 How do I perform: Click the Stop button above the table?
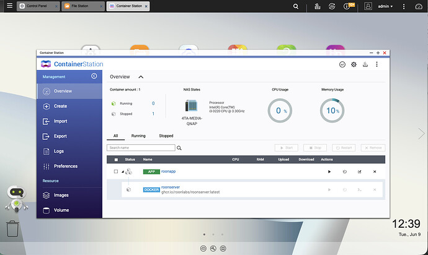[315, 148]
